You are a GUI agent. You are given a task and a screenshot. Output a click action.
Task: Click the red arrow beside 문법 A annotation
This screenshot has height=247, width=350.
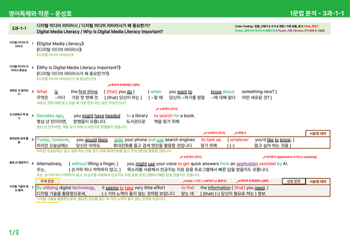(x=236, y=133)
